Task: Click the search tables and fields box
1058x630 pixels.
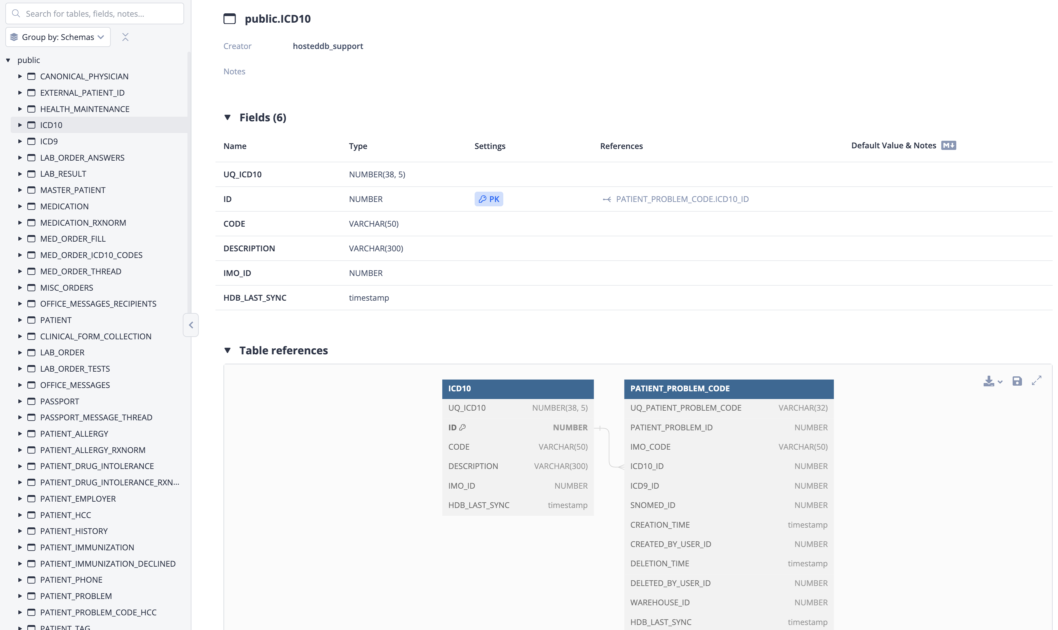Action: (x=95, y=14)
